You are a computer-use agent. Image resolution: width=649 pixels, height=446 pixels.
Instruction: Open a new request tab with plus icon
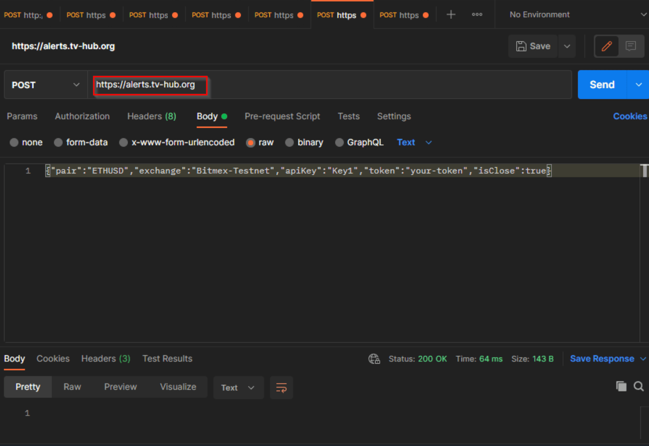pos(451,14)
